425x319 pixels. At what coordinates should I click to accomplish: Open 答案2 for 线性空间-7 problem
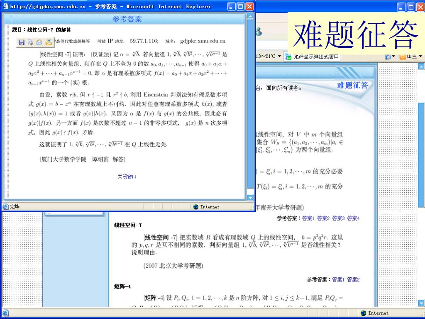point(354,280)
